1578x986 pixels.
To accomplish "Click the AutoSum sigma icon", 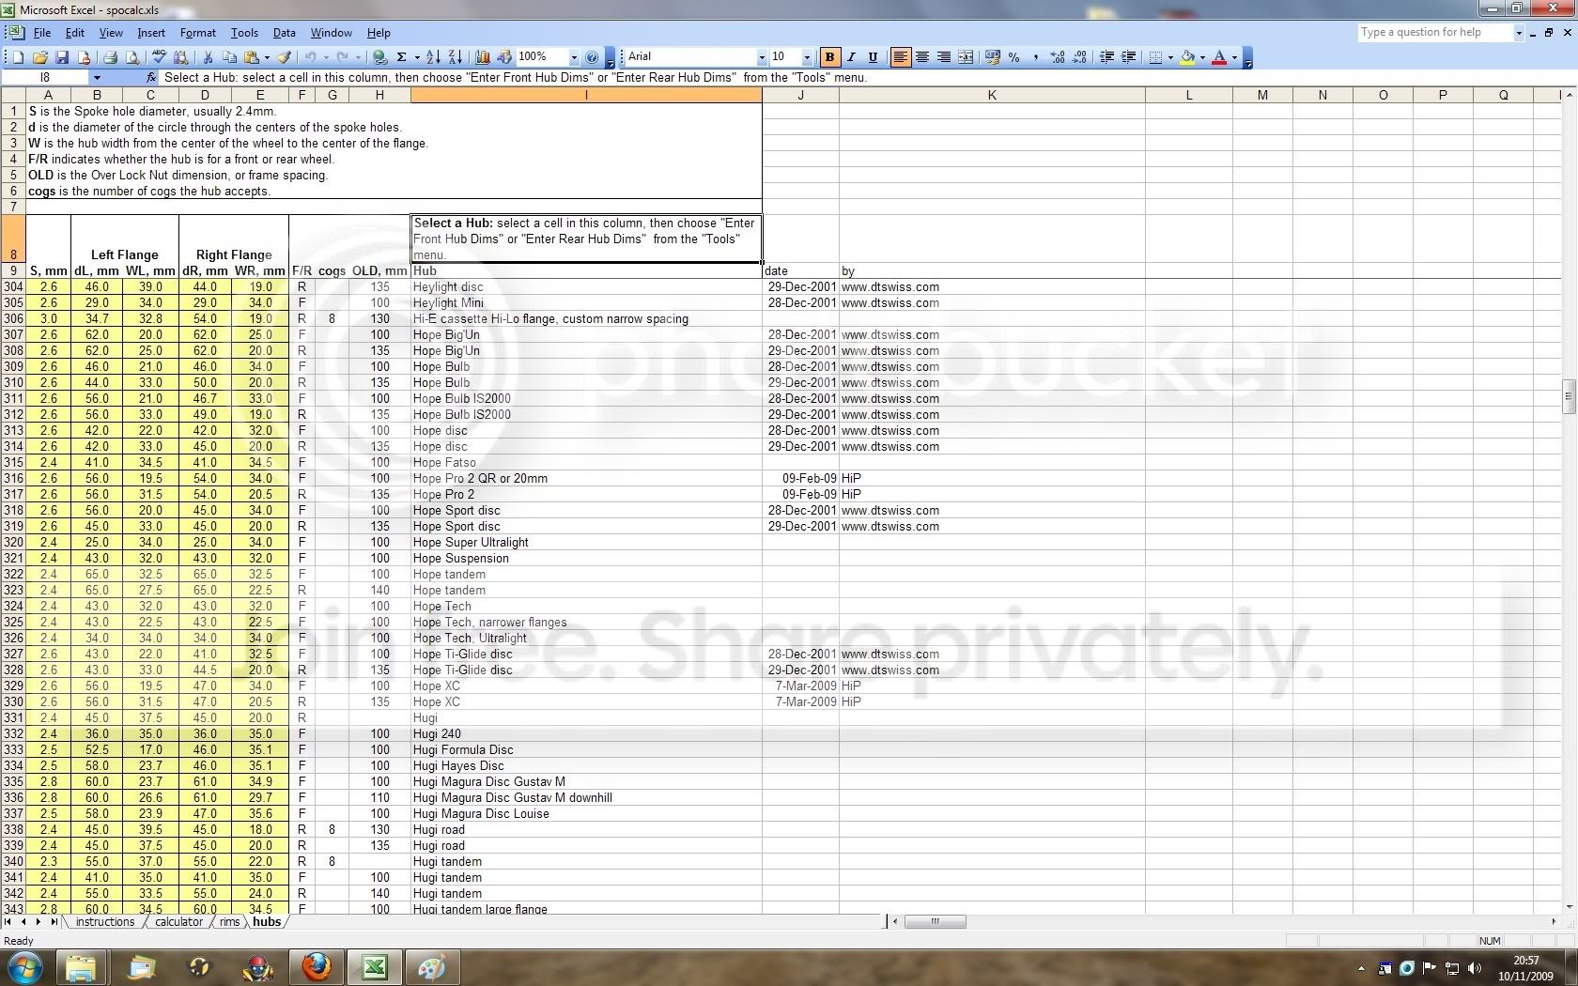I will (x=401, y=57).
